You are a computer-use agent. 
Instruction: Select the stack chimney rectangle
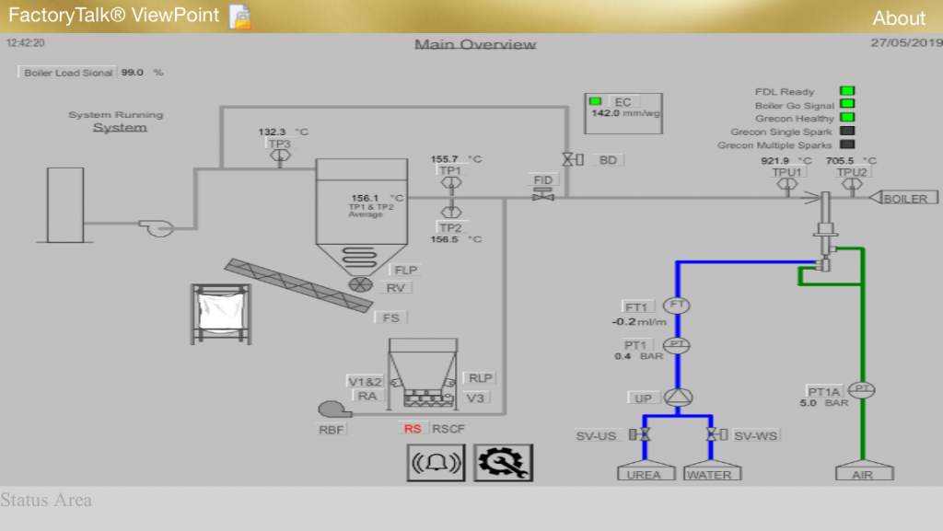tap(65, 205)
